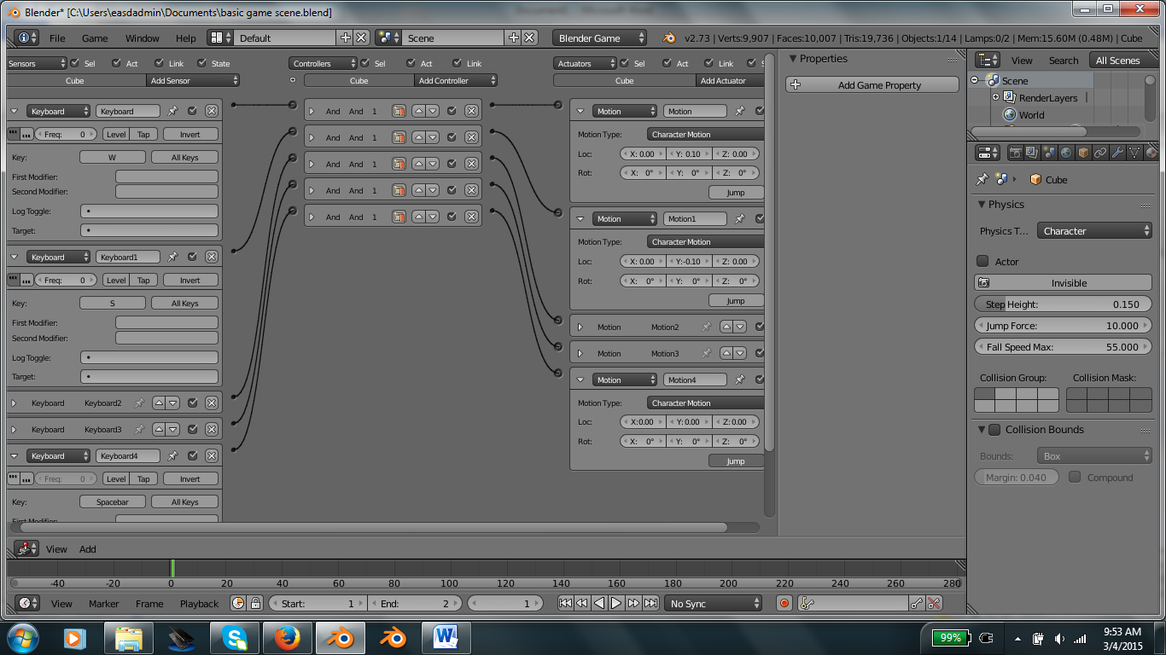1166x655 pixels.
Task: Click the delete keyframes icon
Action: click(x=934, y=603)
